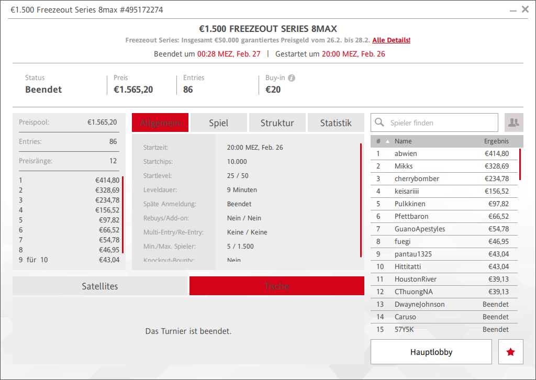Click the Rebuys/Add-on value Nein / Nein

244,218
